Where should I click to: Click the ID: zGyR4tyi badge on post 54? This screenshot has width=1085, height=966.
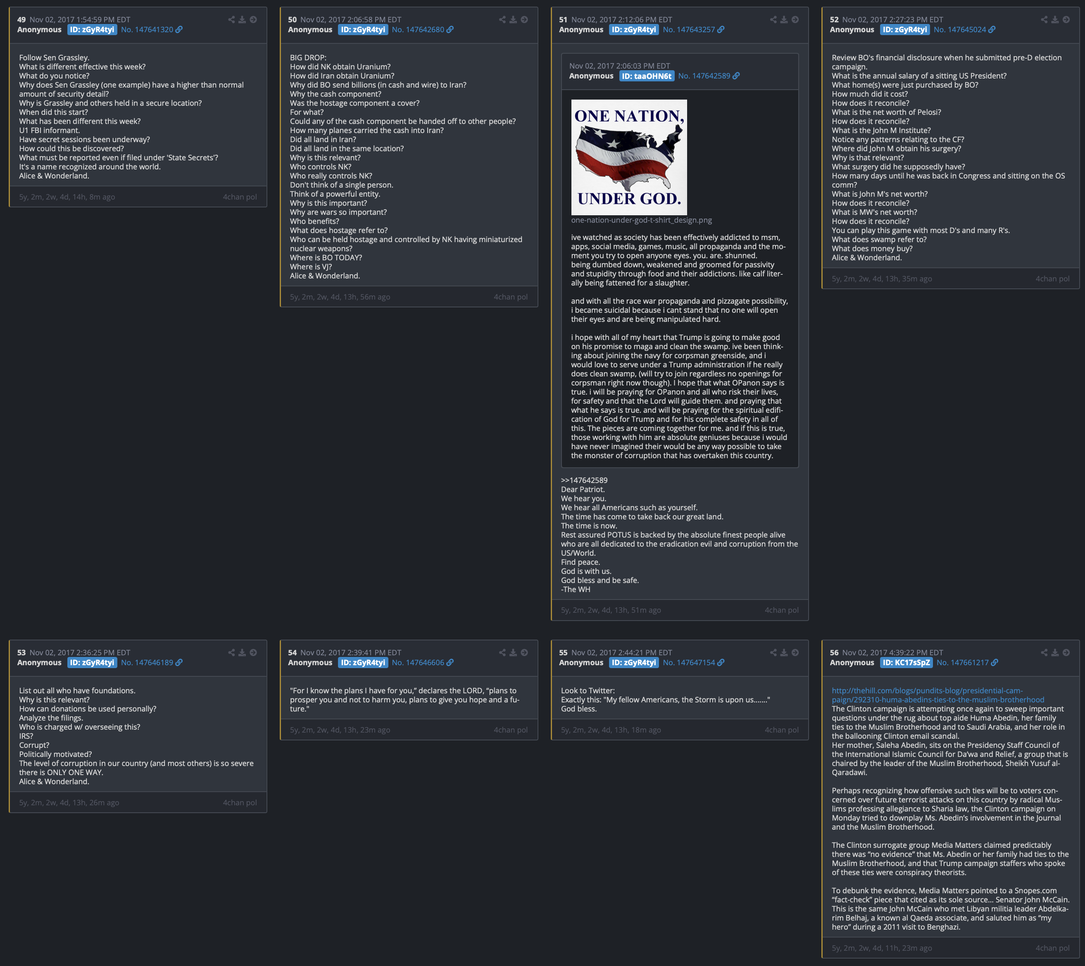coord(363,662)
